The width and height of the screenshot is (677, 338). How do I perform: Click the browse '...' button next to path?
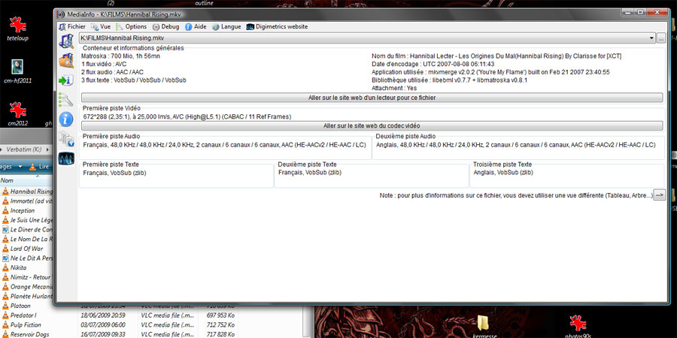[660, 38]
